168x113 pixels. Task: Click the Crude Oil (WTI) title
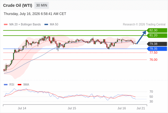[x=18, y=5]
